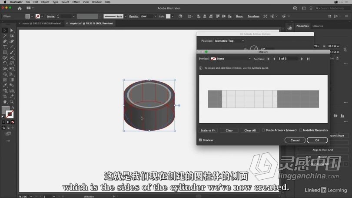Open the File menu
This screenshot has height=198, width=352.
[x=28, y=2]
